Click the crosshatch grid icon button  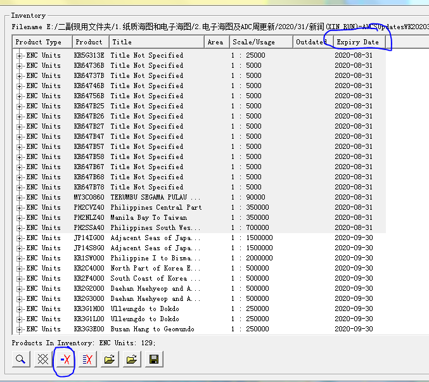43,359
